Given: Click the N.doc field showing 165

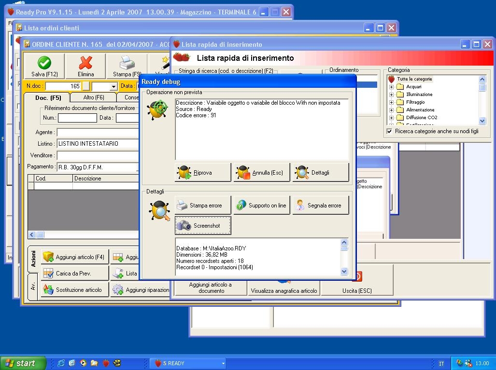Looking at the screenshot, I should pyautogui.click(x=63, y=86).
